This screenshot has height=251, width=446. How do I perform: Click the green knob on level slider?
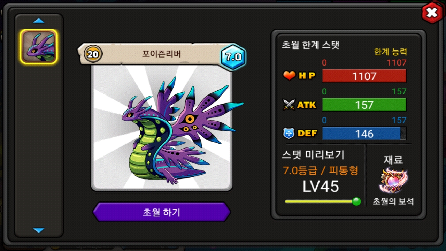pos(356,201)
